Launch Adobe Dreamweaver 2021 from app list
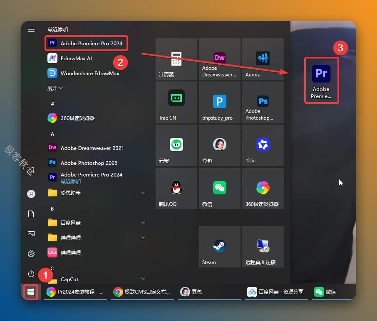Image resolution: width=377 pixels, height=321 pixels. (96, 148)
